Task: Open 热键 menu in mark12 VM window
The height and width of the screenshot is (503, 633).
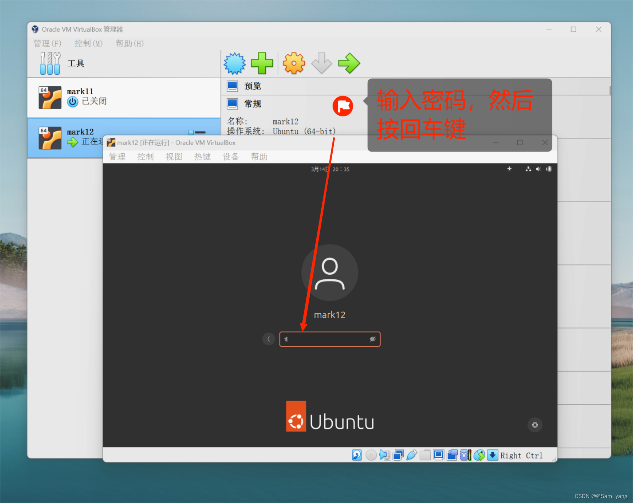Action: [x=202, y=157]
